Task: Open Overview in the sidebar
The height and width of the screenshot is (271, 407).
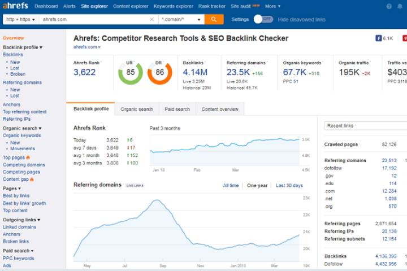Action: pos(13,38)
